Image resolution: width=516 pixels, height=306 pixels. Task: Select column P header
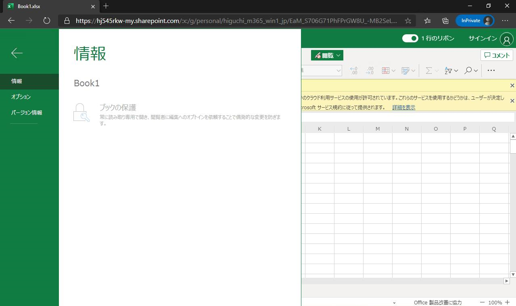point(465,129)
